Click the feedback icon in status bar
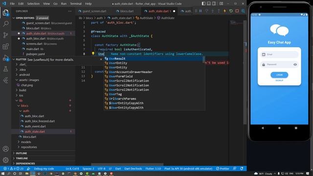This screenshot has width=313, height=176. (x=235, y=169)
